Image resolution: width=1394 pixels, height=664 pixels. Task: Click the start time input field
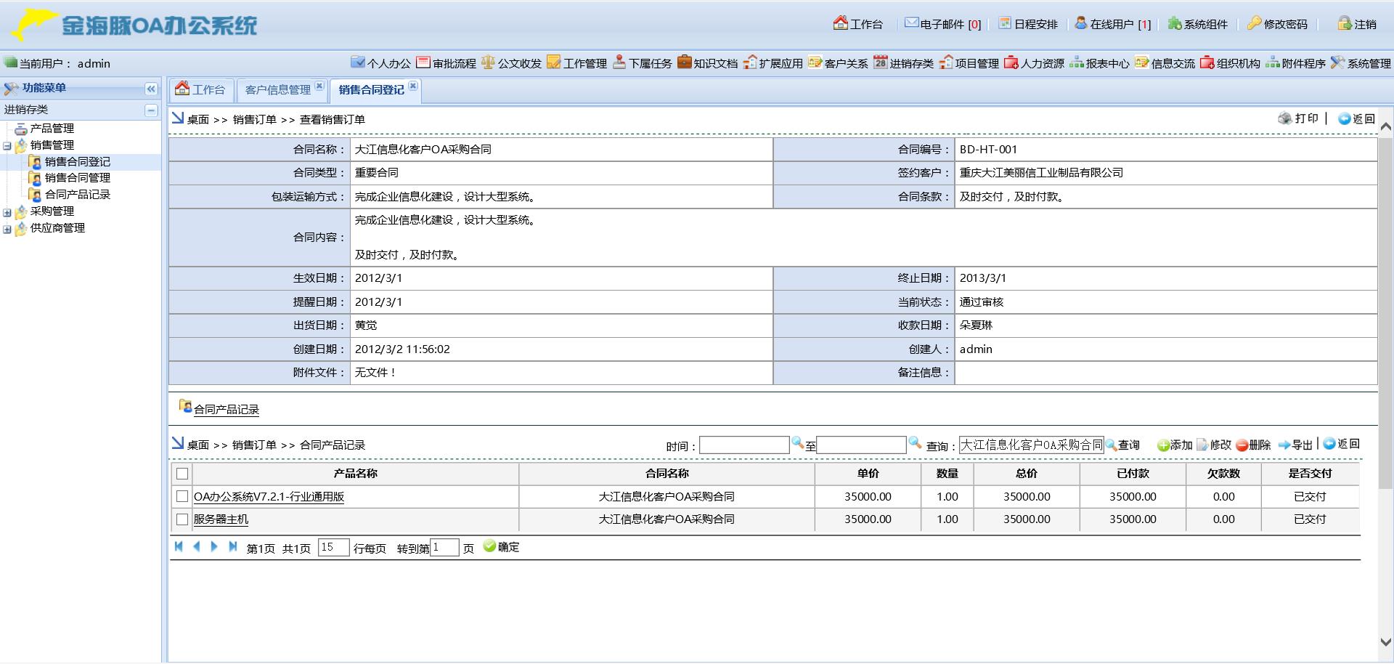(744, 445)
